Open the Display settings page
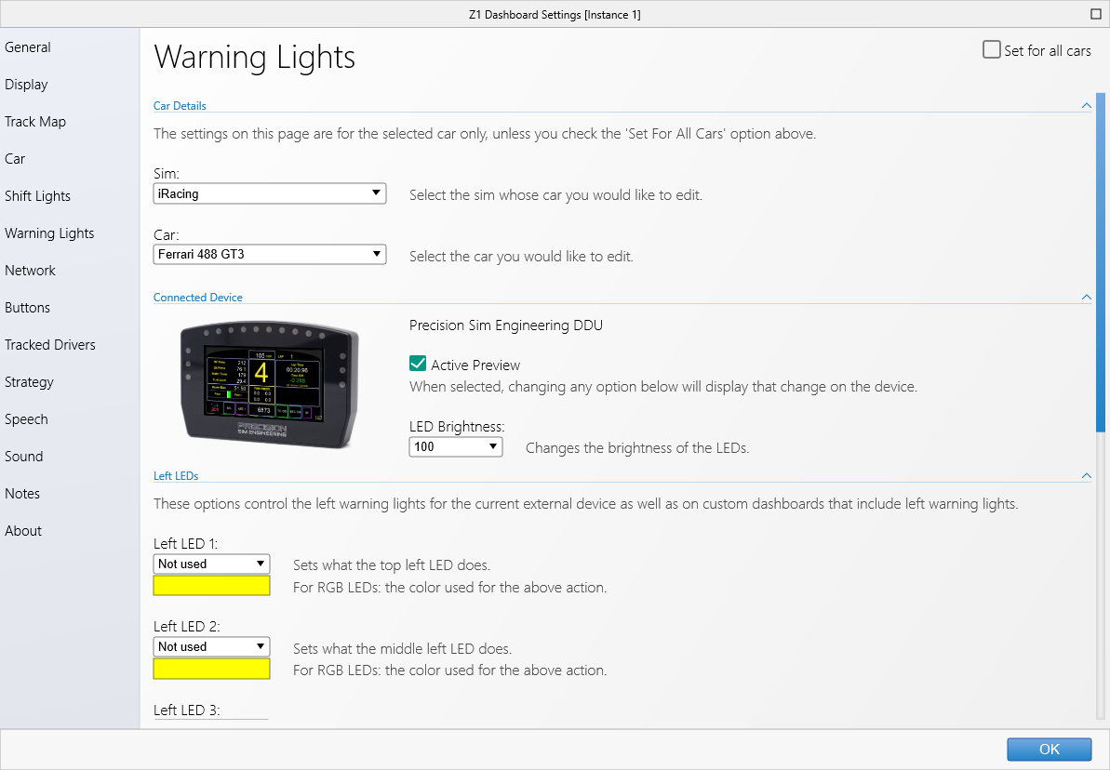This screenshot has width=1110, height=770. click(x=26, y=85)
